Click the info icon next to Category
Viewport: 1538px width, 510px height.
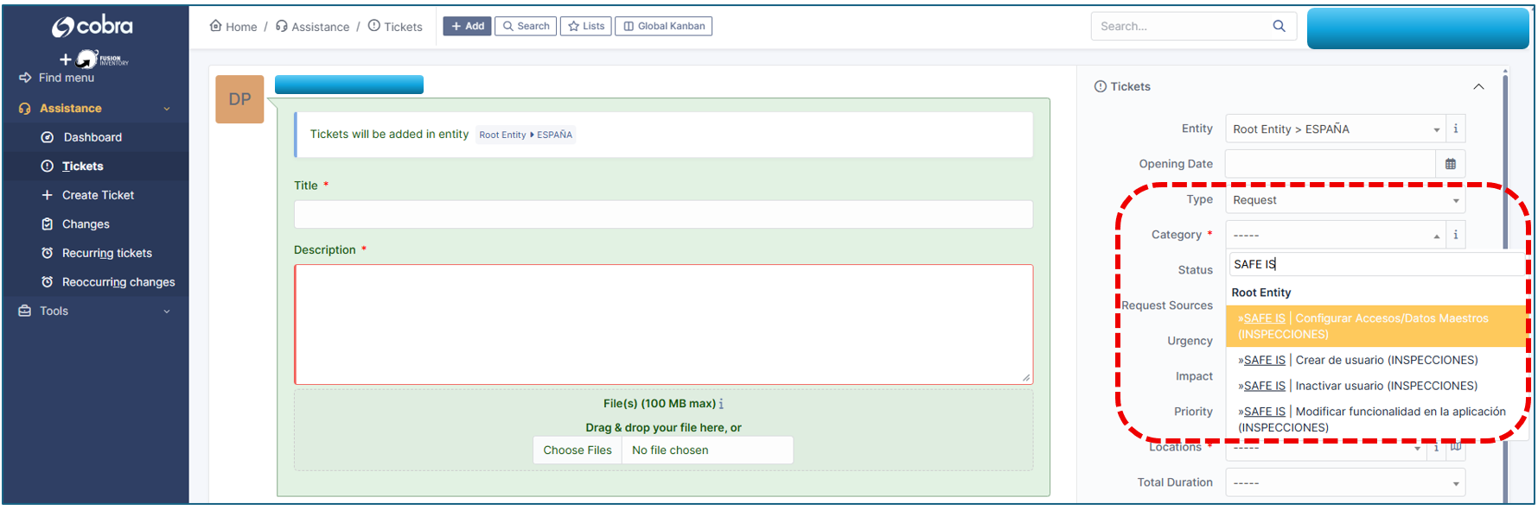click(x=1455, y=235)
